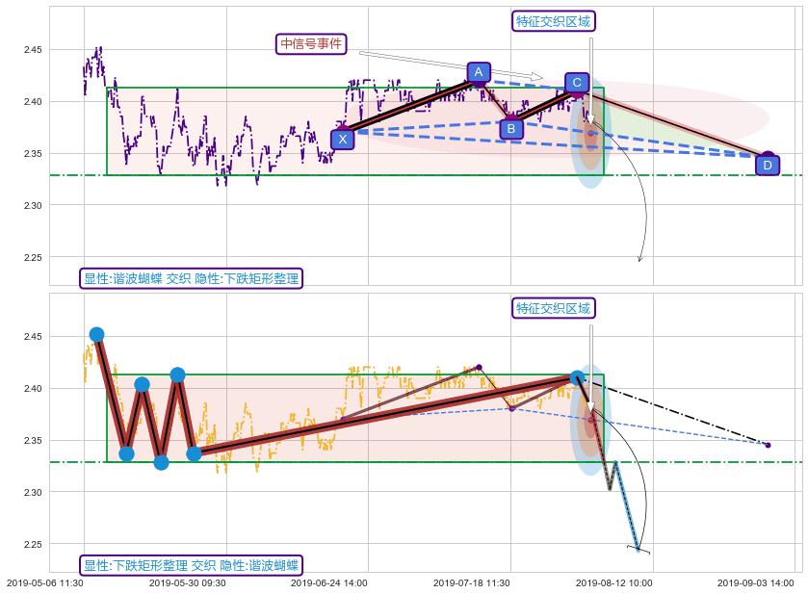Click the 2.25 y-axis label in bottom chart
808x594 pixels.
point(35,545)
